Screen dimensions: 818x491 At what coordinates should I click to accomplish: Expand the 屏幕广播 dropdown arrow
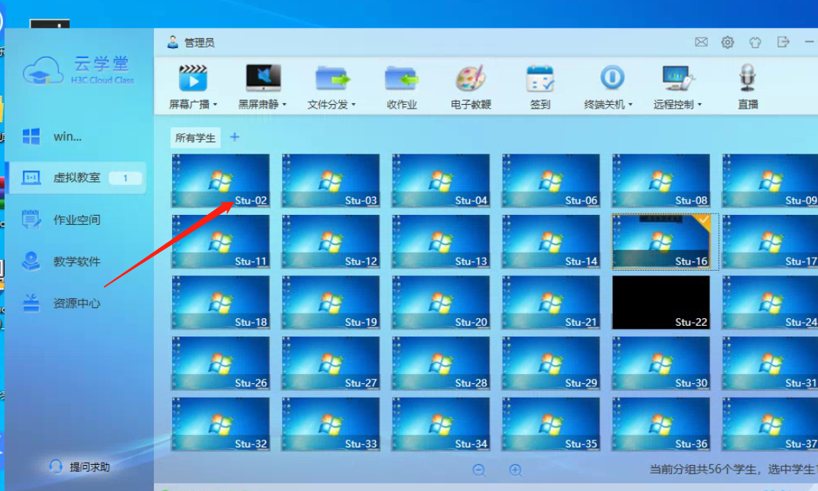pyautogui.click(x=215, y=105)
